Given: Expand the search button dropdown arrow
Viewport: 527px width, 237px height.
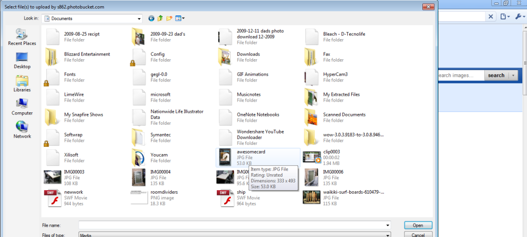Looking at the screenshot, I should click(513, 75).
